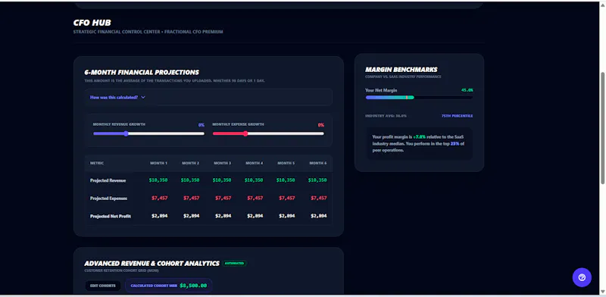Adjust the Monthly Revenue Growth slider handle
The width and height of the screenshot is (606, 297).
point(126,133)
